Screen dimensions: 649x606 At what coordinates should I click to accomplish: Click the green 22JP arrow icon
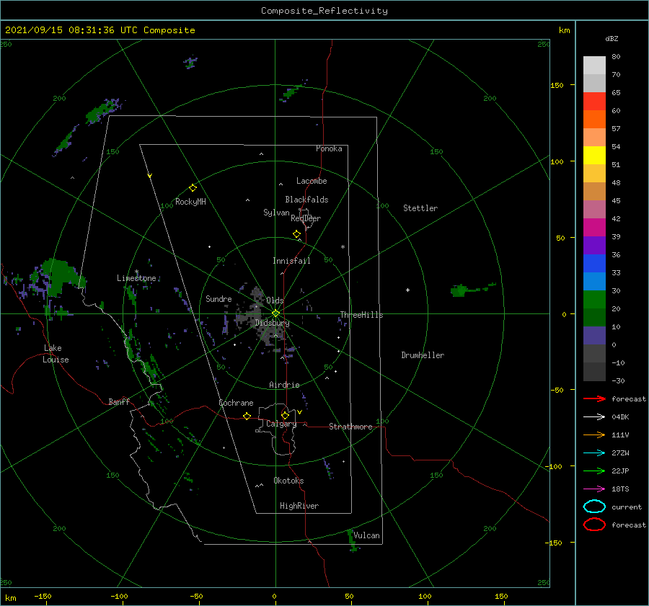coord(594,471)
